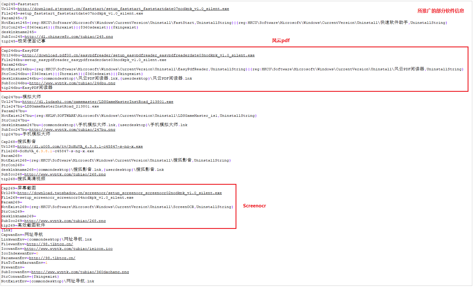
Task: Click the red Screenocr annotation label
Action: pos(254,206)
